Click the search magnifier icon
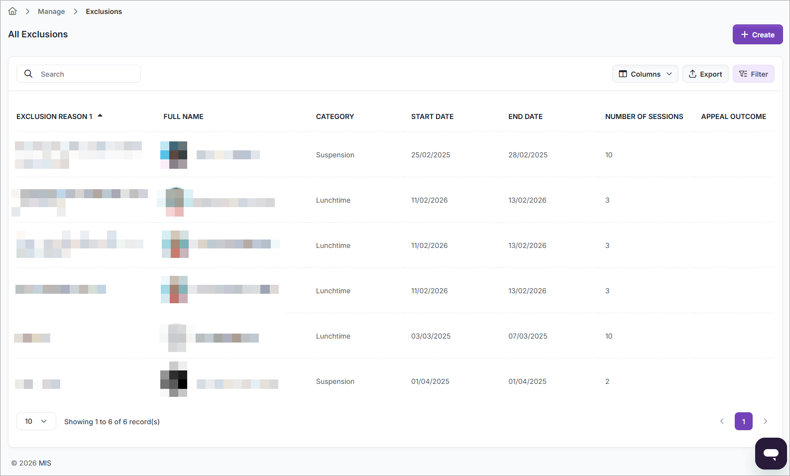Screen dimensions: 790x476 click(x=29, y=74)
